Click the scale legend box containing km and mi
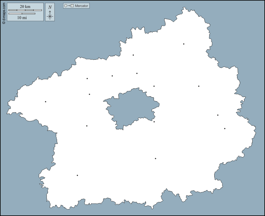 [x=25, y=12]
